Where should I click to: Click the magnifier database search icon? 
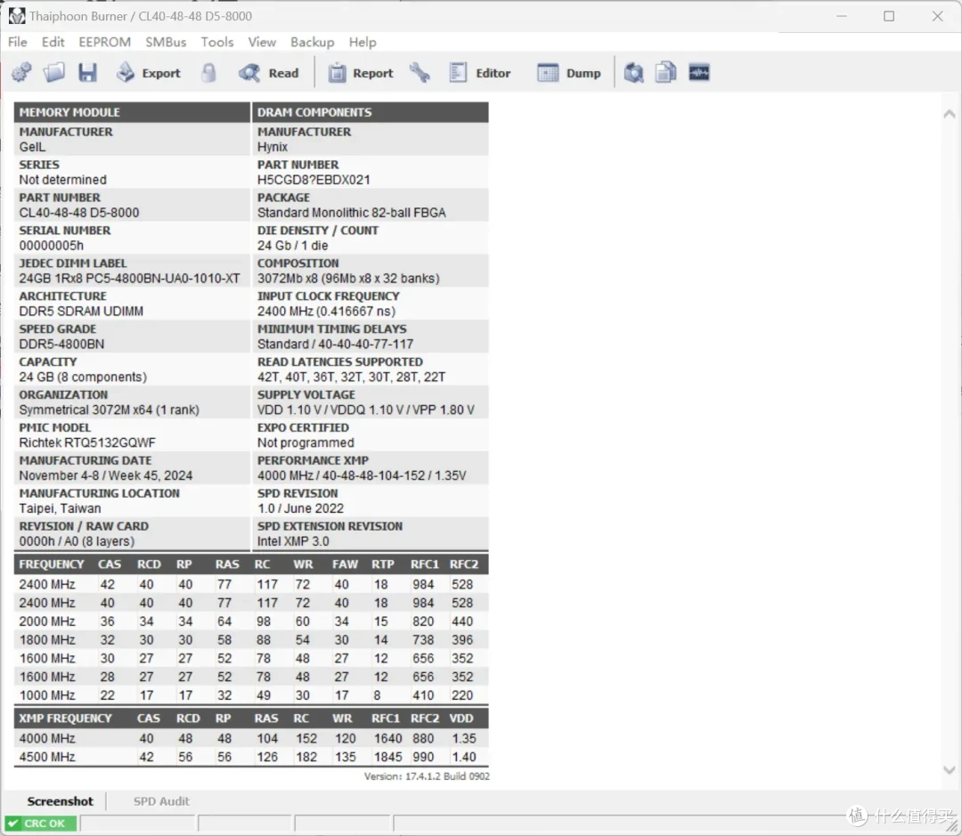pyautogui.click(x=634, y=73)
